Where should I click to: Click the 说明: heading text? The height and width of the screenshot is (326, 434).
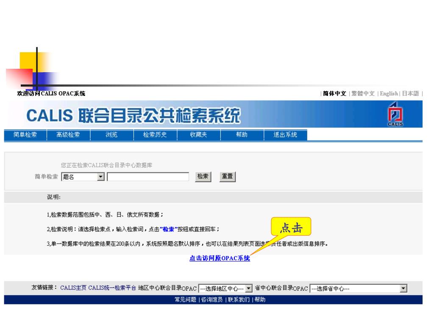(x=54, y=197)
